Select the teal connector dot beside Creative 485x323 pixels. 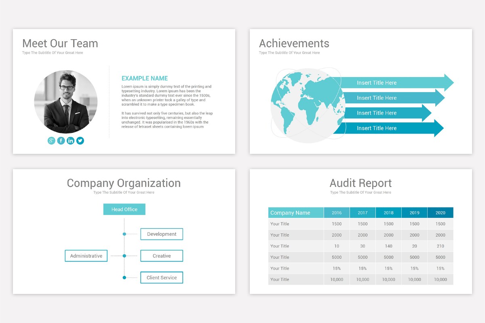tap(124, 256)
